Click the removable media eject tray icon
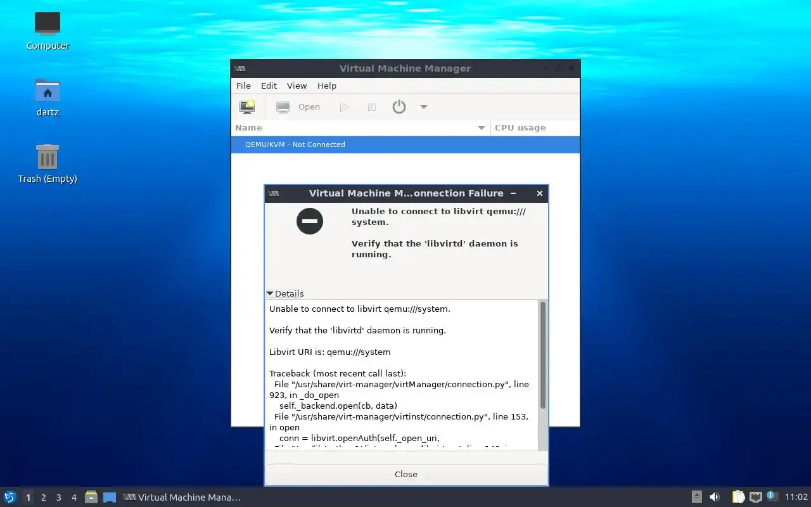This screenshot has height=507, width=811. (696, 497)
